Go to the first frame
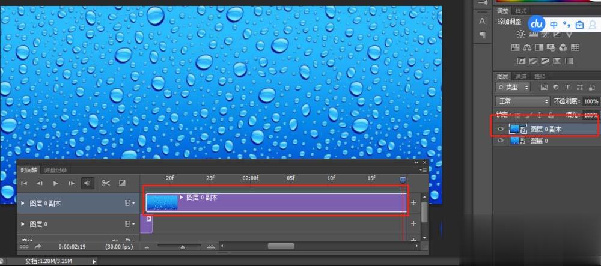The image size is (601, 266). pyautogui.click(x=24, y=183)
